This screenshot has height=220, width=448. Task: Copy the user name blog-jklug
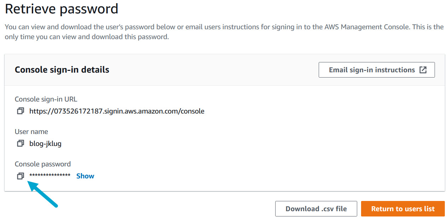tap(20, 143)
